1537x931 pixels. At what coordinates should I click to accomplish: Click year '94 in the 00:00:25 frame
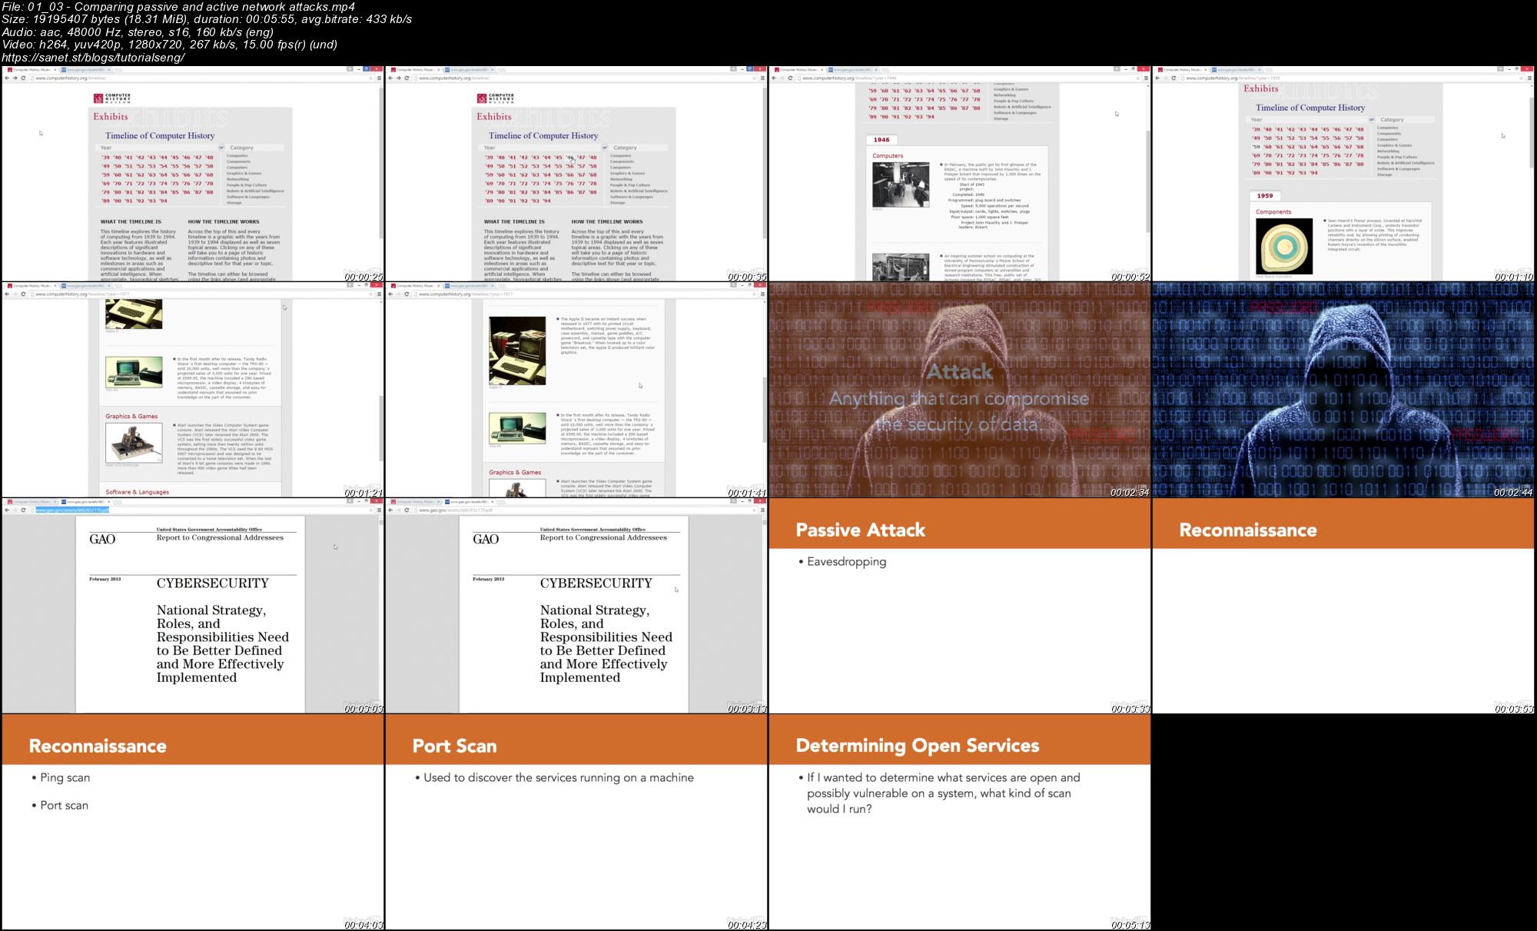[163, 201]
